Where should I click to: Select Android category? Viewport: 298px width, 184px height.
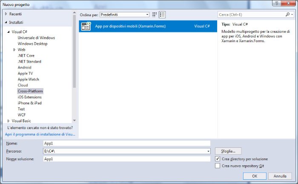pyautogui.click(x=25, y=67)
